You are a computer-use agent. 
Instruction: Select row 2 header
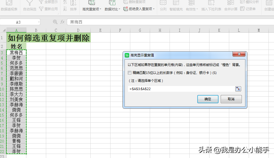click(3, 46)
